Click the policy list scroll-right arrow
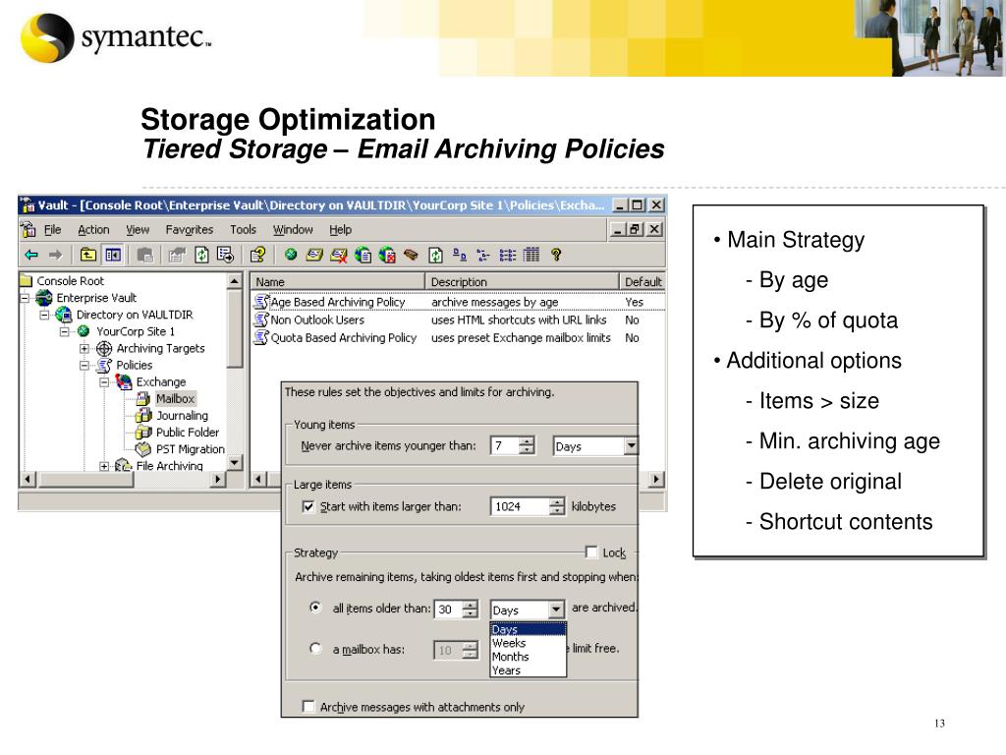This screenshot has height=755, width=1006. pos(655,479)
